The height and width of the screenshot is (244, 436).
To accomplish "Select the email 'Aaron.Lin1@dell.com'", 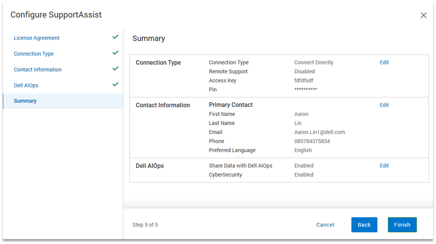I will tap(319, 132).
